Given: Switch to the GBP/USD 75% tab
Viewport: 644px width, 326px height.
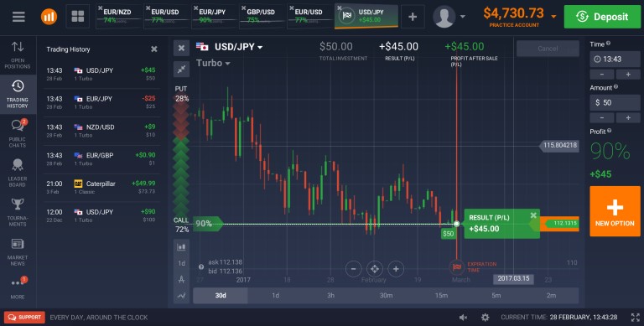Looking at the screenshot, I should (x=262, y=17).
